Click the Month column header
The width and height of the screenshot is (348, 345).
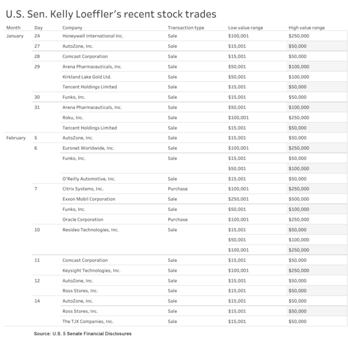tap(13, 27)
